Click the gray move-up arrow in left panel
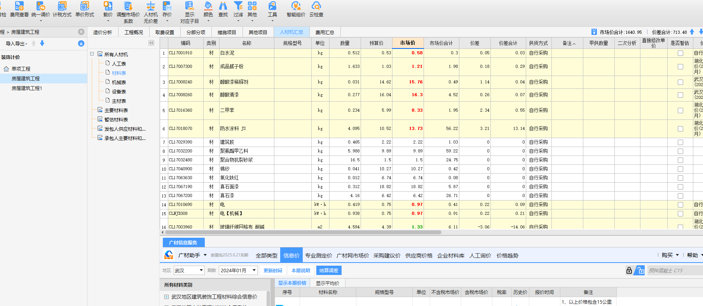The width and height of the screenshot is (703, 306). (x=34, y=43)
